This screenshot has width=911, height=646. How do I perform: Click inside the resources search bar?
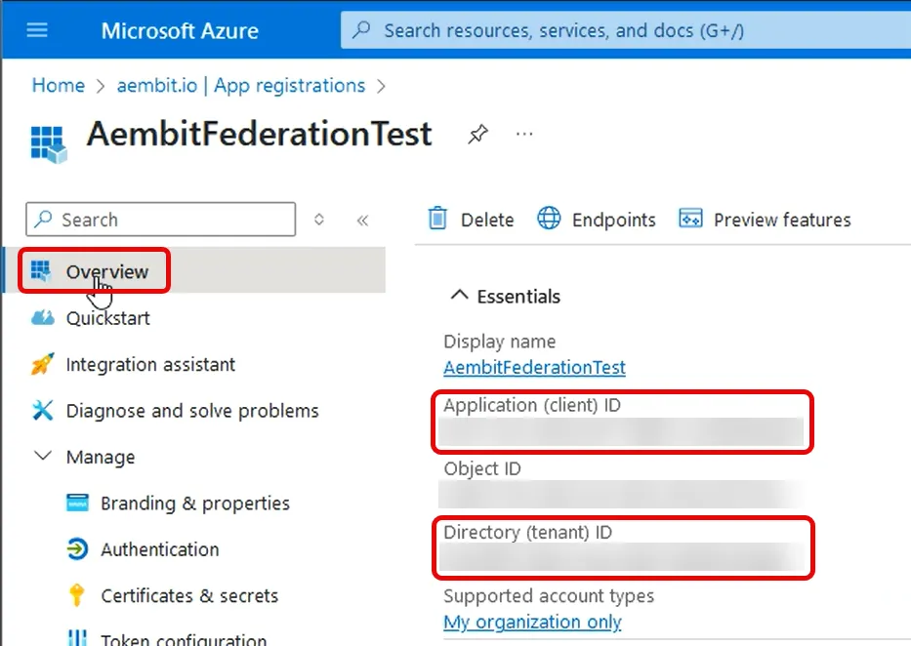pos(625,29)
